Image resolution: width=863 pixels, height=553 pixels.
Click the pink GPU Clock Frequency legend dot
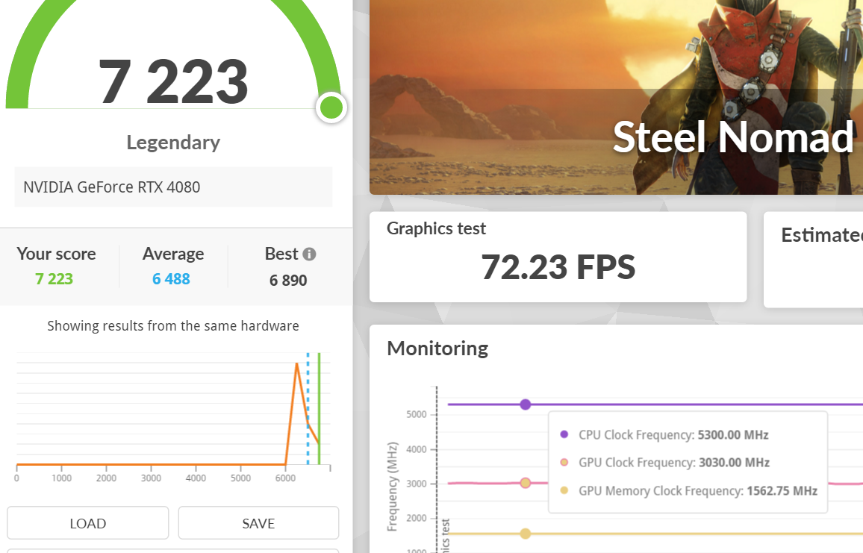click(564, 463)
